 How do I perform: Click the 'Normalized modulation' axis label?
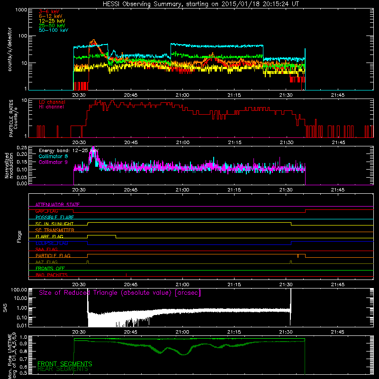coord(9,165)
